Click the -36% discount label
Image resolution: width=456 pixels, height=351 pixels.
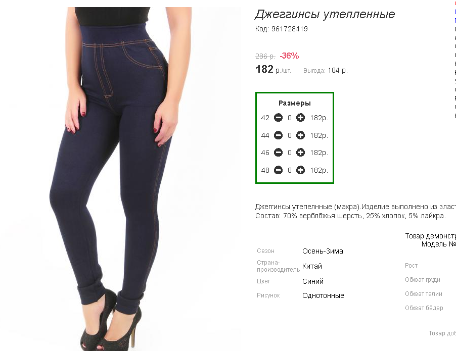pos(289,56)
